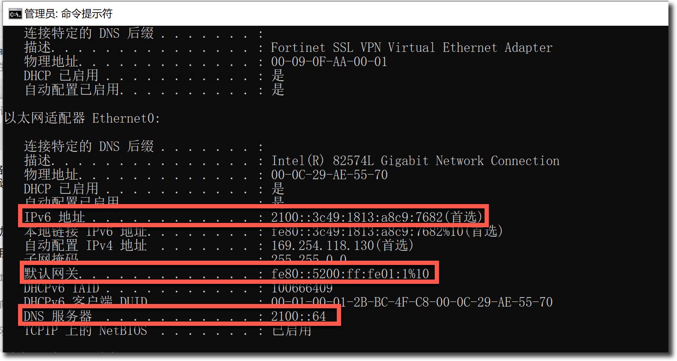Click the DHCP 已启用 label under Ethernet0
Screen dimensions: 677x361
[61, 189]
